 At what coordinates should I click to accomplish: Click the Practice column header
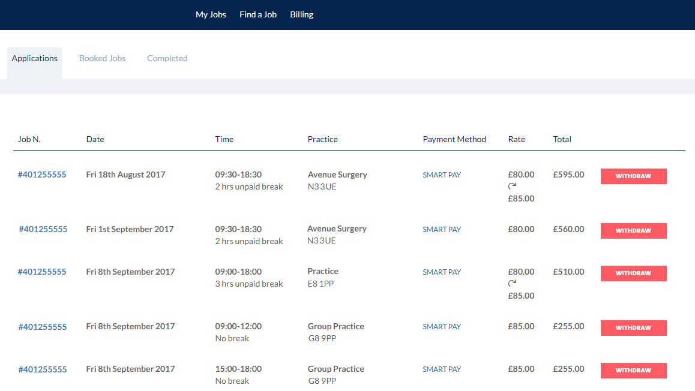(323, 139)
